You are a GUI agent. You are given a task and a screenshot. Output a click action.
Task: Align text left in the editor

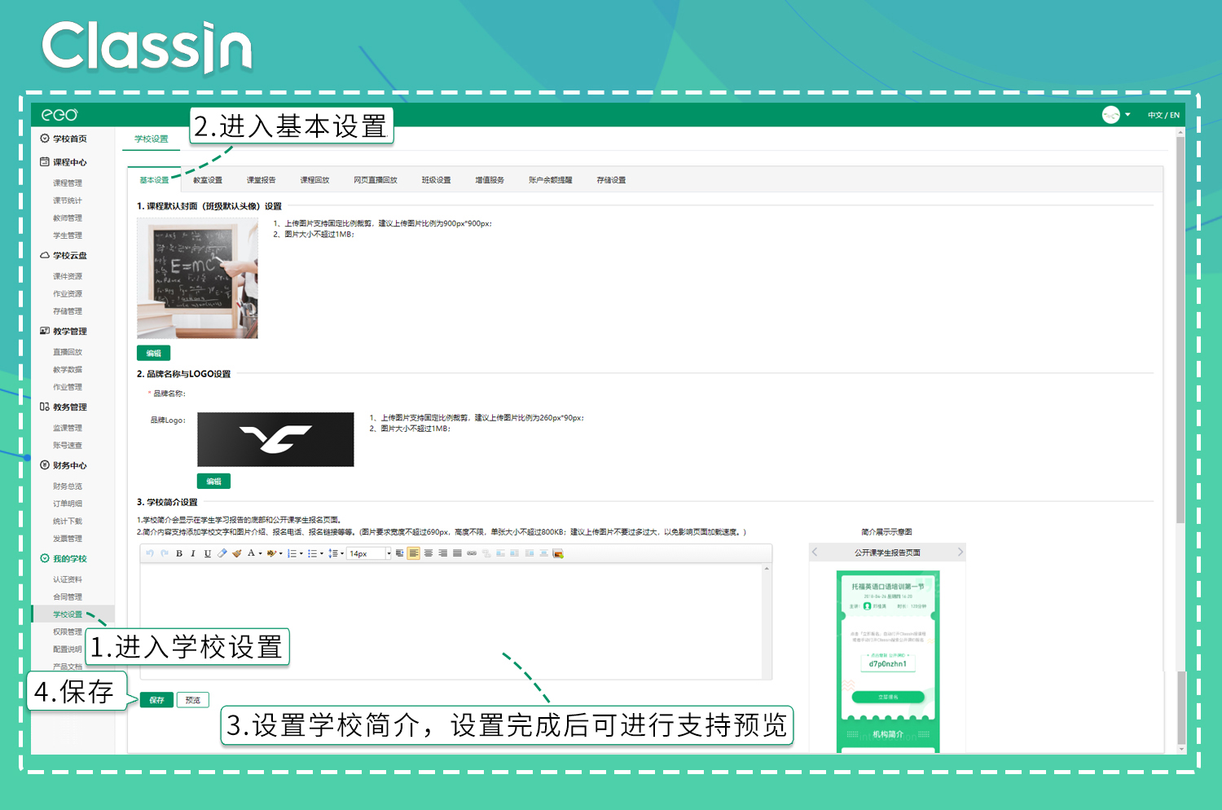414,553
